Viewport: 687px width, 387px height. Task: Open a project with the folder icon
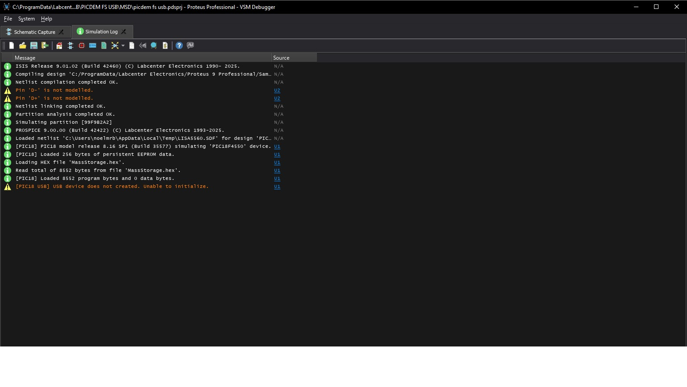point(22,45)
